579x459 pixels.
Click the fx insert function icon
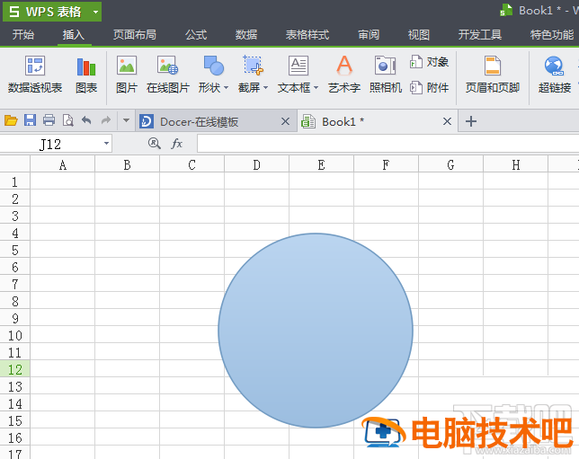tap(177, 143)
